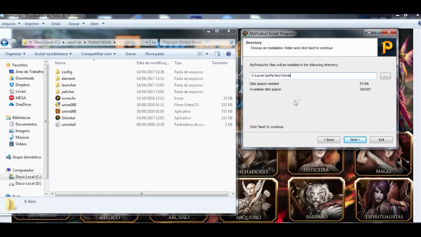This screenshot has width=421, height=237.
Task: Open the Dropbox favorite in sidebar
Action: (22, 85)
